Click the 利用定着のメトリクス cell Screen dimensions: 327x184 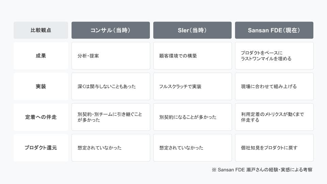pos(274,117)
